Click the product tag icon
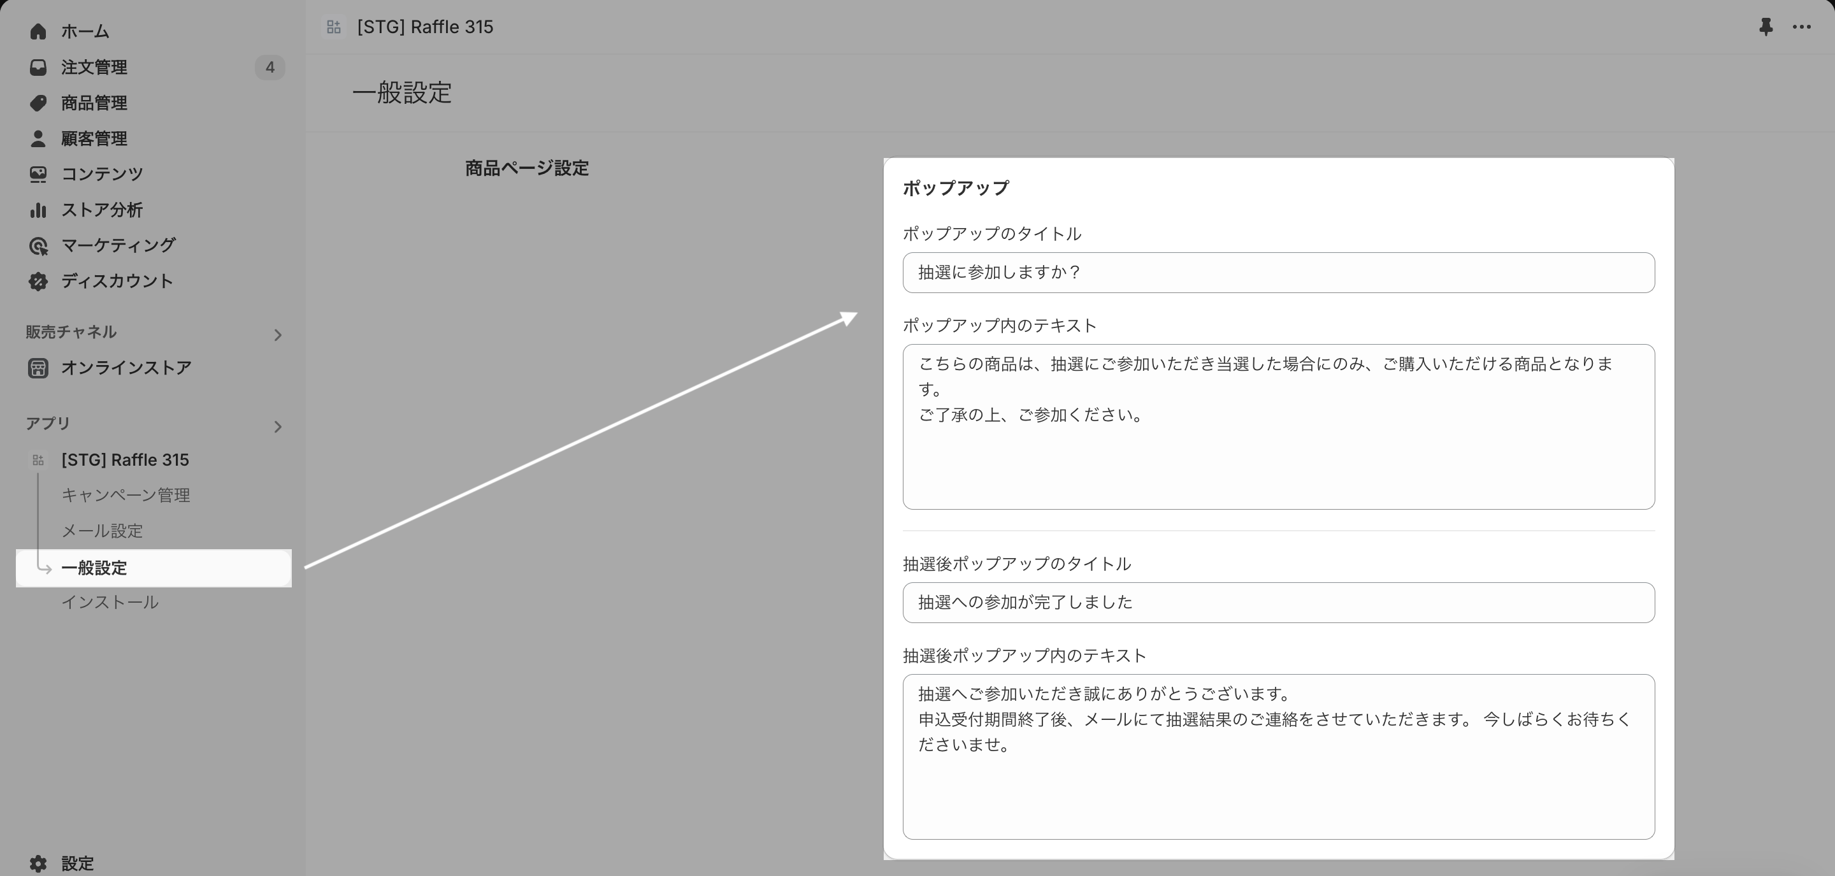The image size is (1835, 876). [x=38, y=103]
